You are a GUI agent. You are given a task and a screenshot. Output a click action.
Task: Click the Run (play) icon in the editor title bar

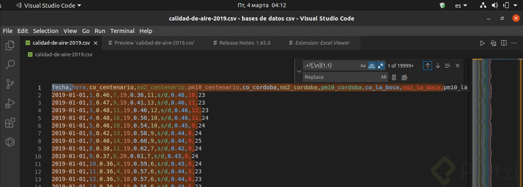482,43
